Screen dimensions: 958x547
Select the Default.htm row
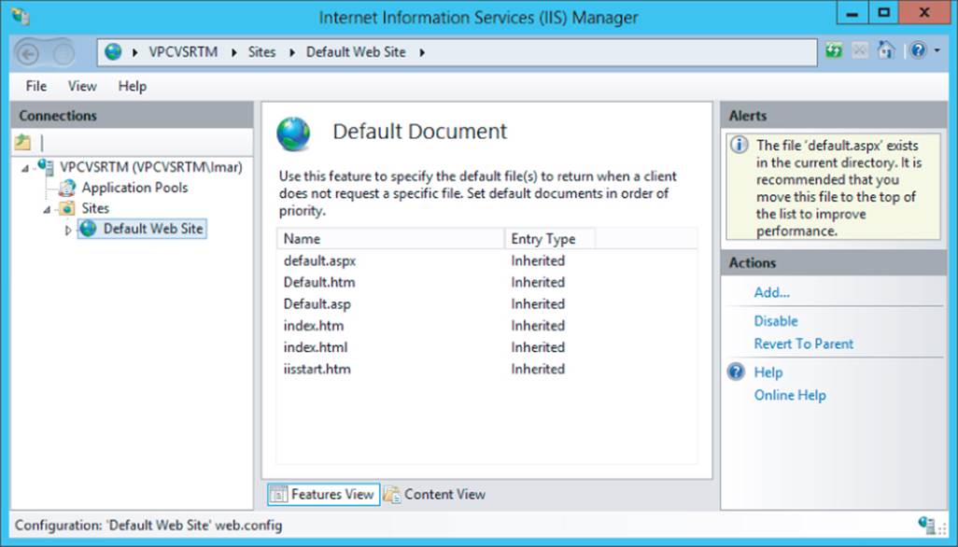point(486,282)
